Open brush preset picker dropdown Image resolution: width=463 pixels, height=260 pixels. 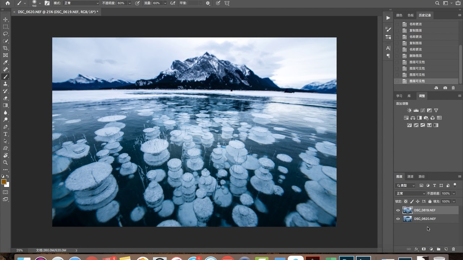point(40,3)
